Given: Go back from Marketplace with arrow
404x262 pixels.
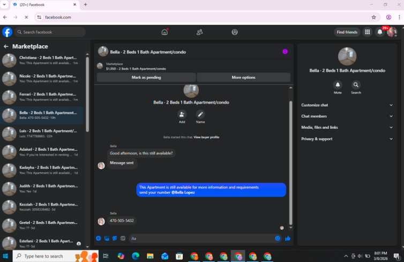Looking at the screenshot, I should (x=6, y=47).
